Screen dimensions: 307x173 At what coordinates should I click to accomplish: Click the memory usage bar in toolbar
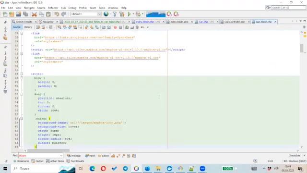[156, 14]
